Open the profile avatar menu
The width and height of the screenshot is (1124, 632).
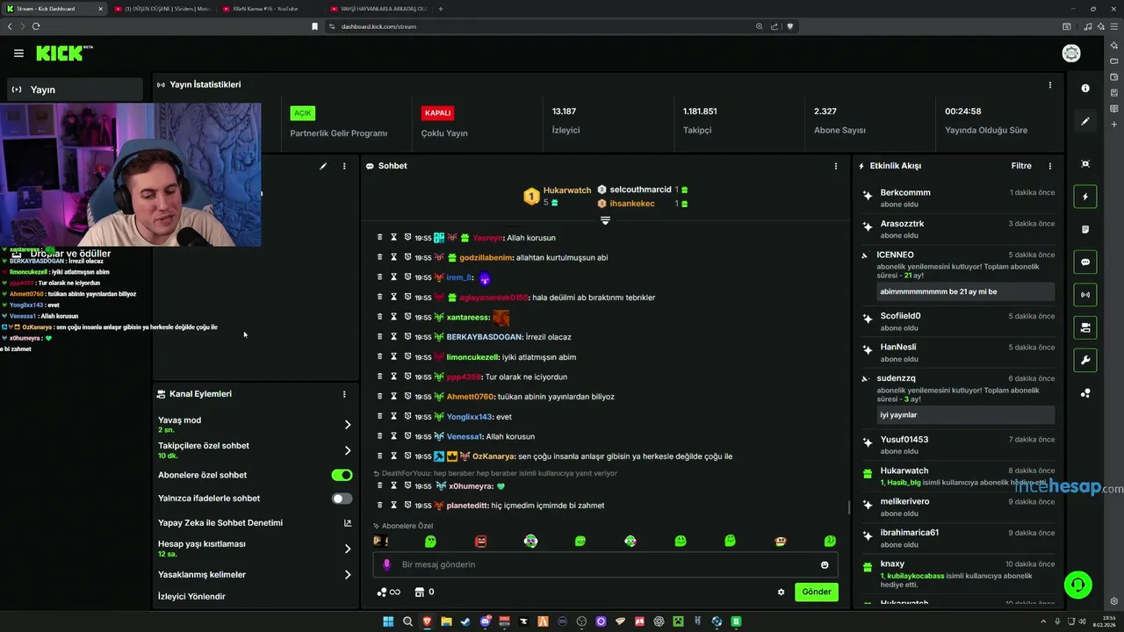tap(1071, 54)
